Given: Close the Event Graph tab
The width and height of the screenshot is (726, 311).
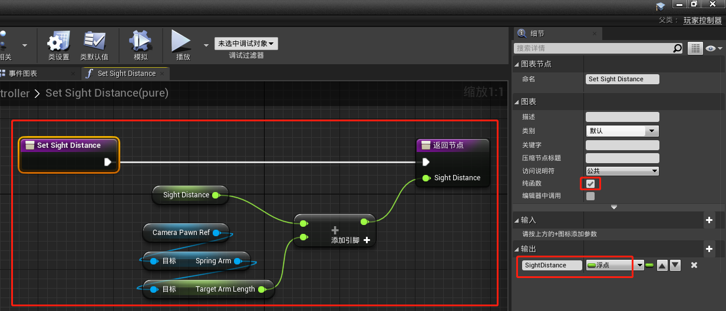Looking at the screenshot, I should pos(72,74).
